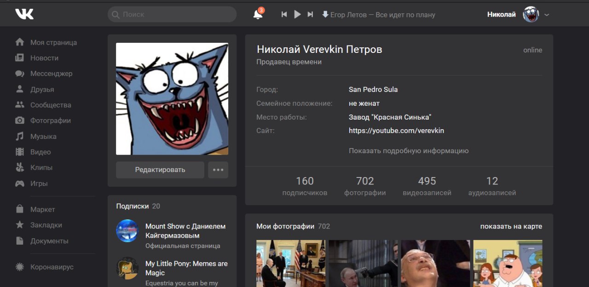
Task: Click the Друзья person icon
Action: coord(20,89)
